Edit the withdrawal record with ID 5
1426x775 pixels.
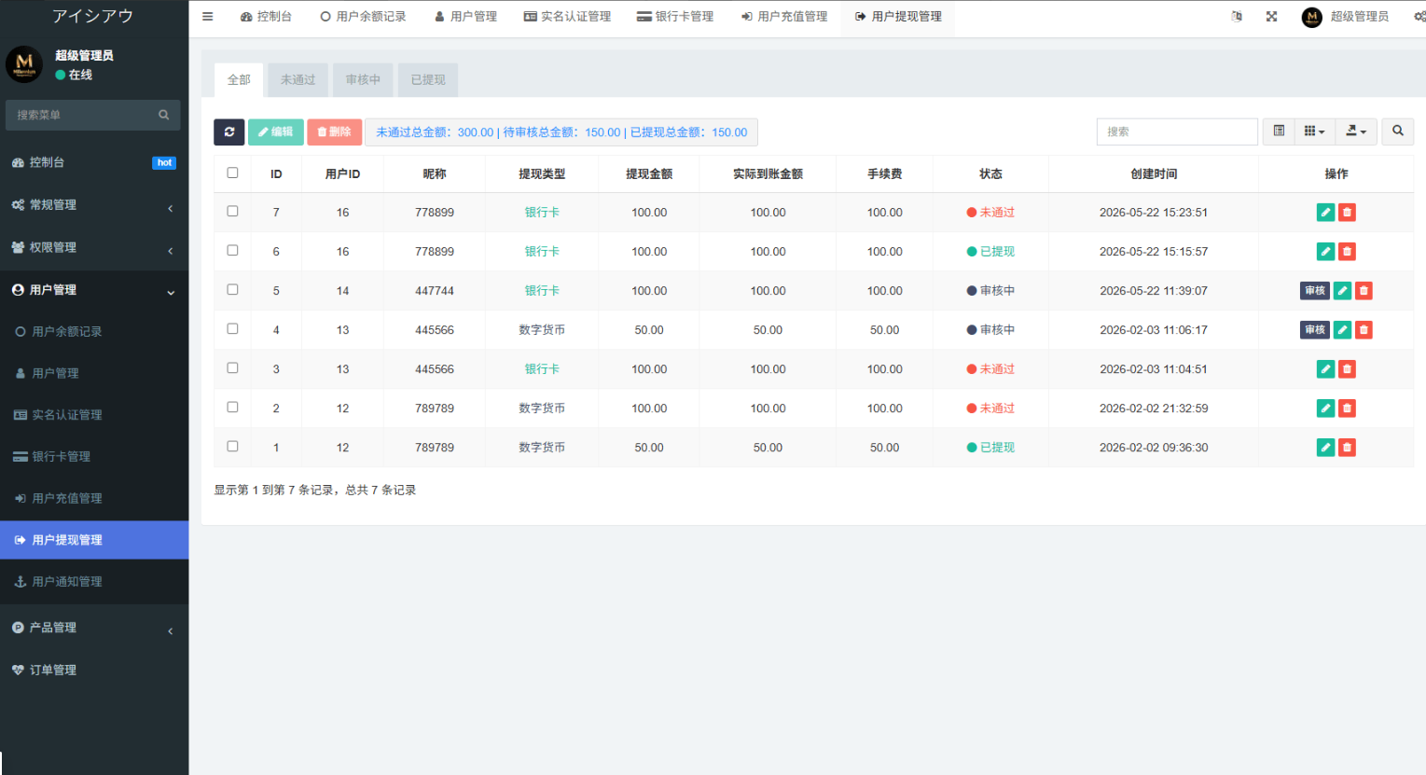[x=1342, y=291]
